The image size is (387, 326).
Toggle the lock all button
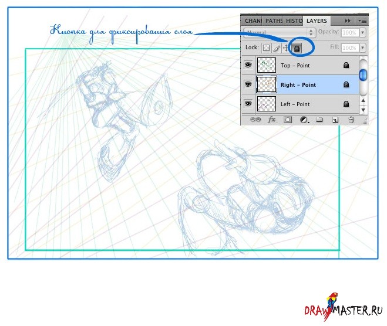coord(297,48)
